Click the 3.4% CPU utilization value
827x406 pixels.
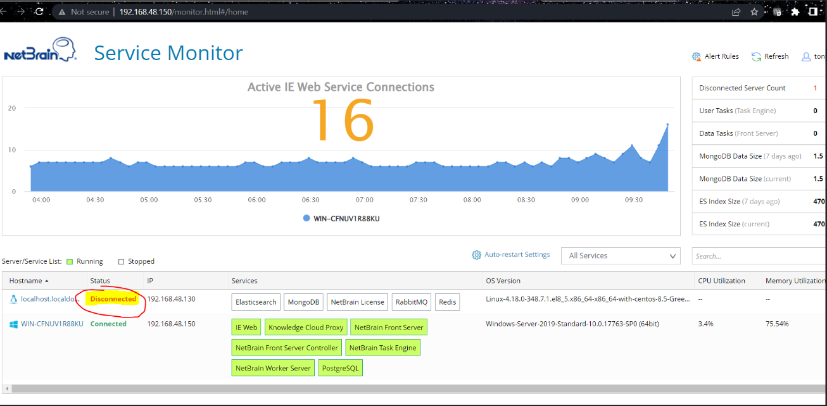(705, 324)
